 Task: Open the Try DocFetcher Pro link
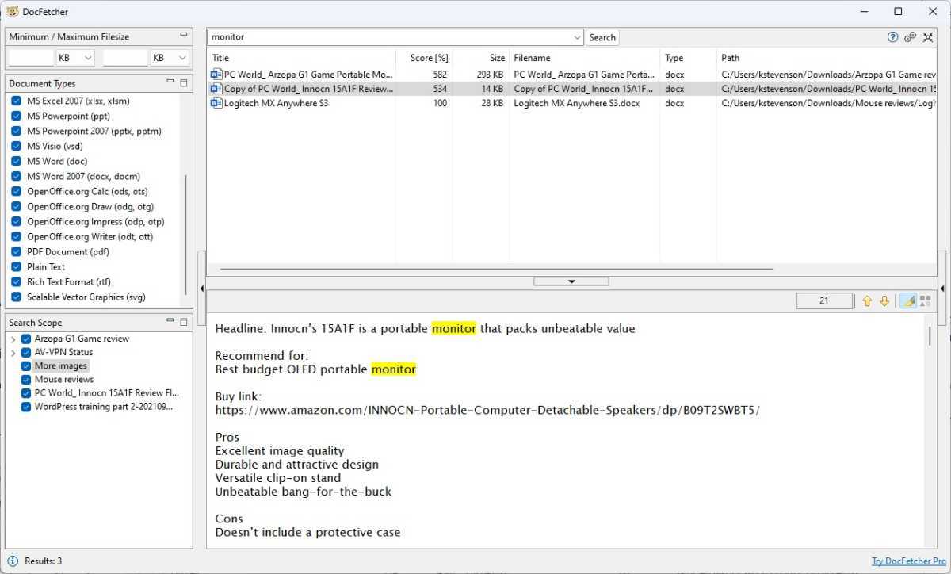[x=910, y=561]
